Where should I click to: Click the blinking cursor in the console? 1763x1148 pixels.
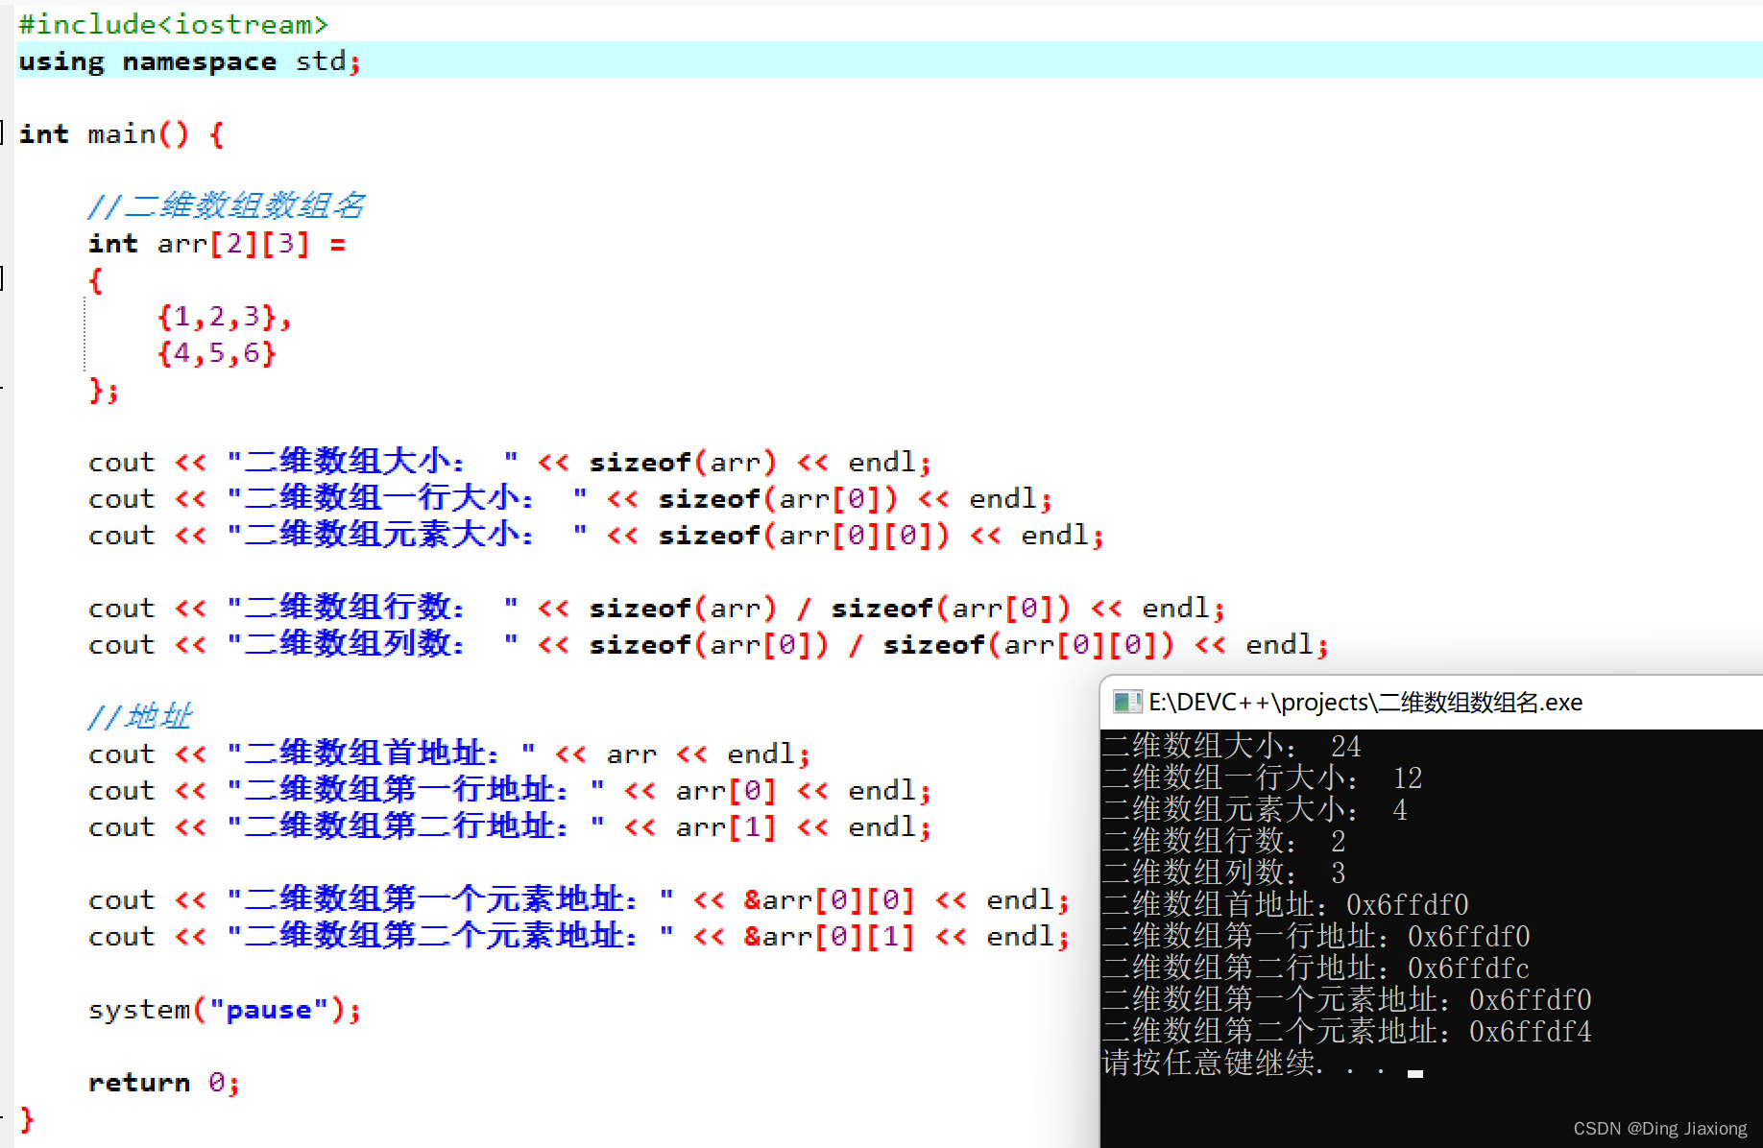1414,1074
